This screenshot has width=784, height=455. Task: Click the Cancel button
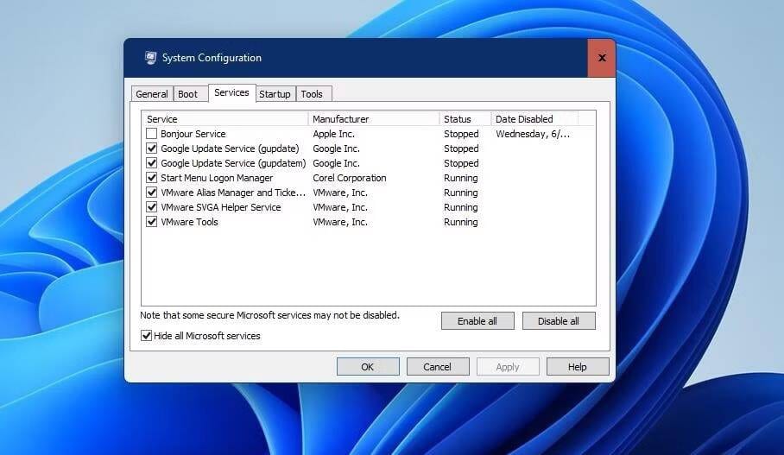(x=438, y=366)
